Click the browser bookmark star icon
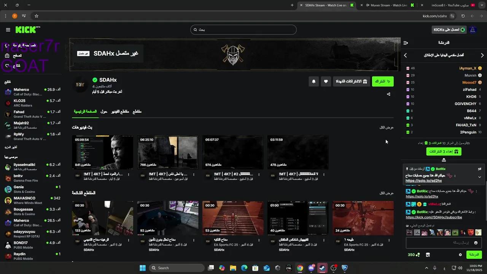Image resolution: width=487 pixels, height=274 pixels. point(37,16)
